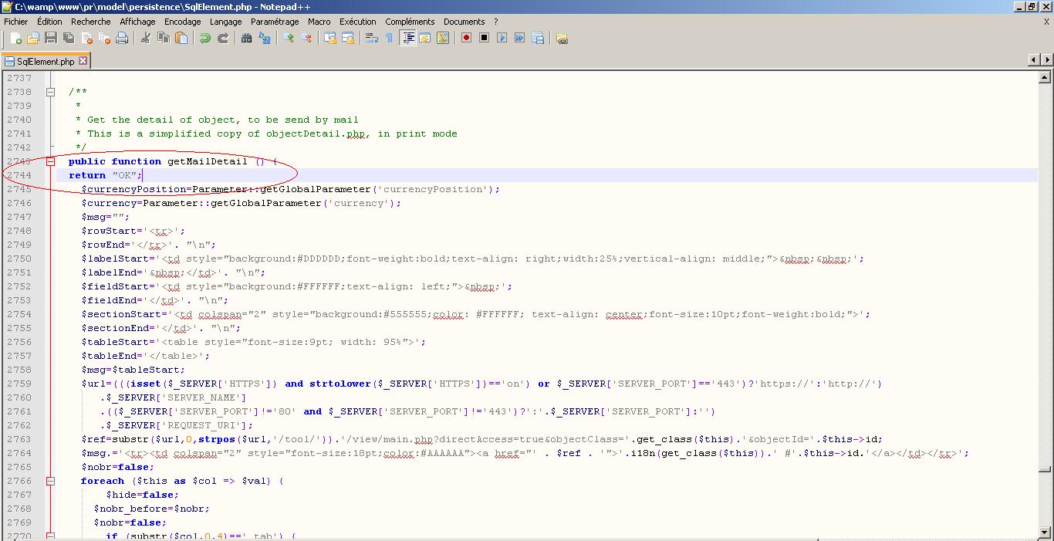
Task: Open the Compléments menu
Action: point(410,22)
